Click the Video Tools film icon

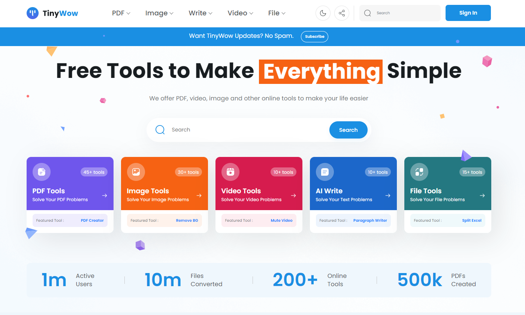pyautogui.click(x=230, y=172)
